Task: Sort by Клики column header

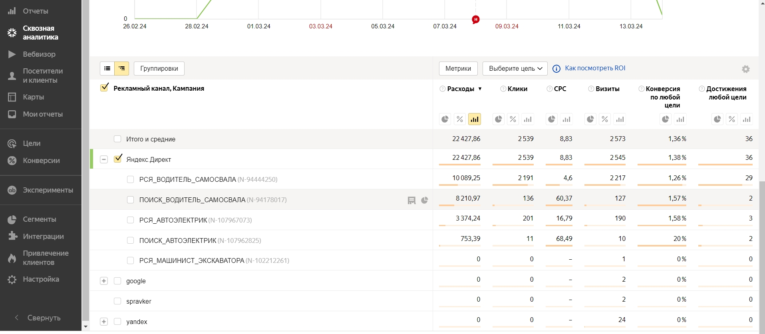Action: click(x=517, y=89)
